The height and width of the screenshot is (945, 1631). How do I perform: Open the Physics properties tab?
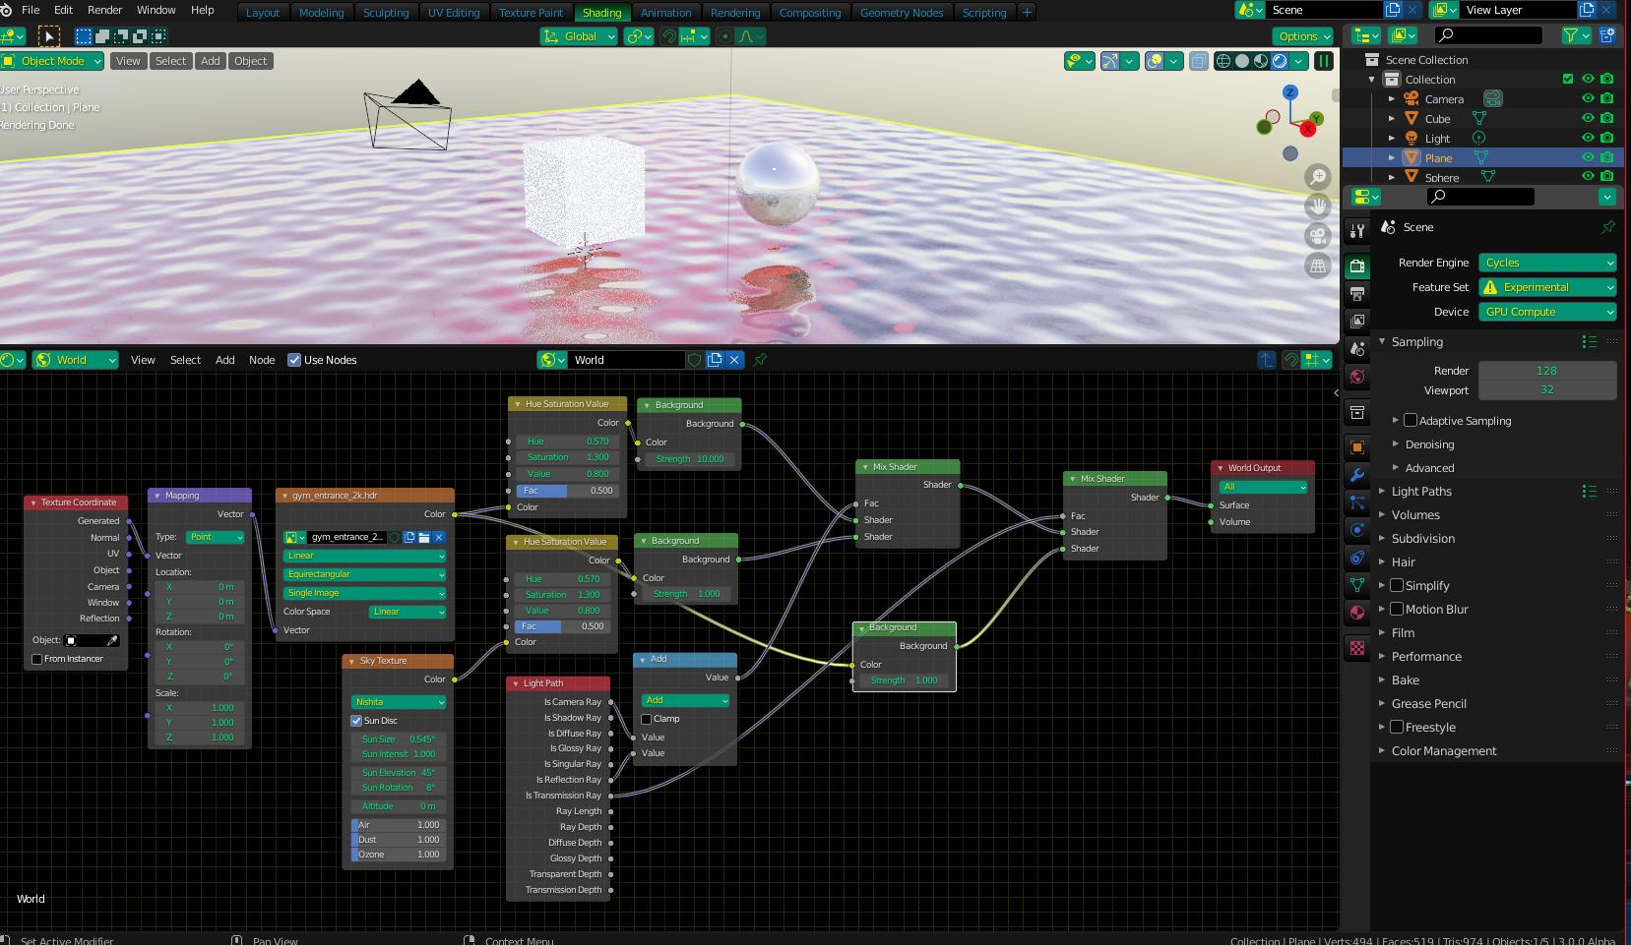1356,530
